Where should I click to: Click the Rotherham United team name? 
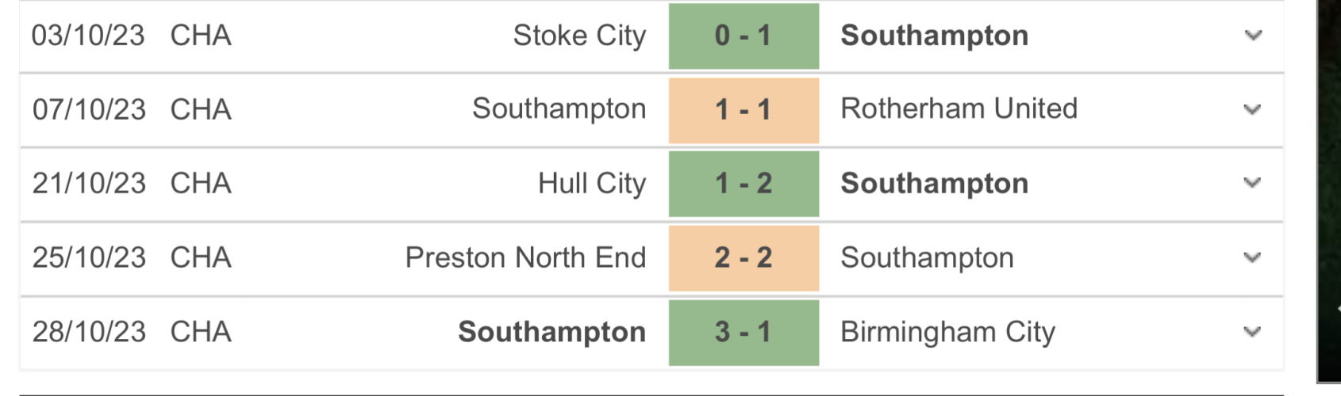pyautogui.click(x=959, y=109)
